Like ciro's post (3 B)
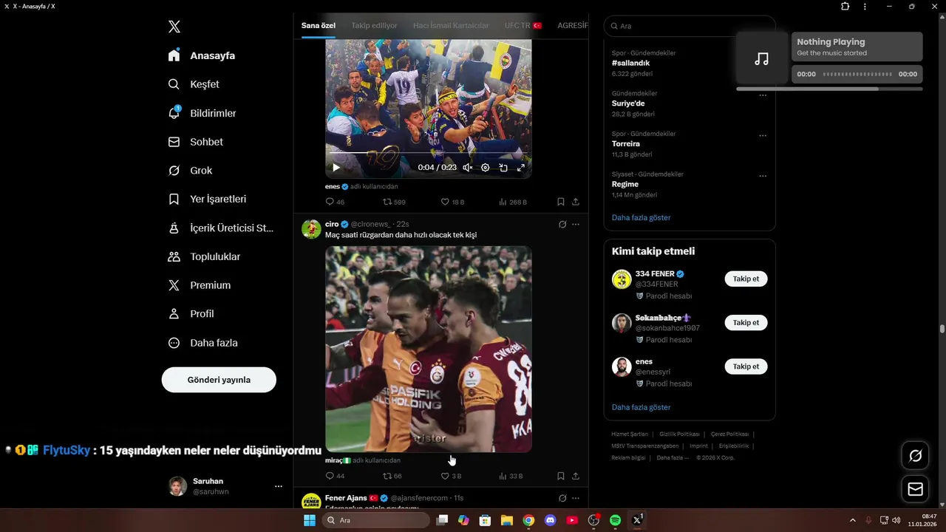946x532 pixels. click(451, 477)
